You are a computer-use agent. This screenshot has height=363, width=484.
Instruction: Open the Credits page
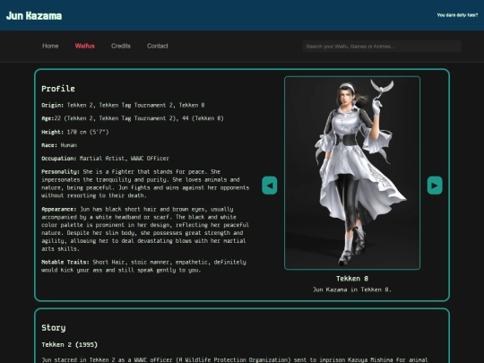point(121,46)
